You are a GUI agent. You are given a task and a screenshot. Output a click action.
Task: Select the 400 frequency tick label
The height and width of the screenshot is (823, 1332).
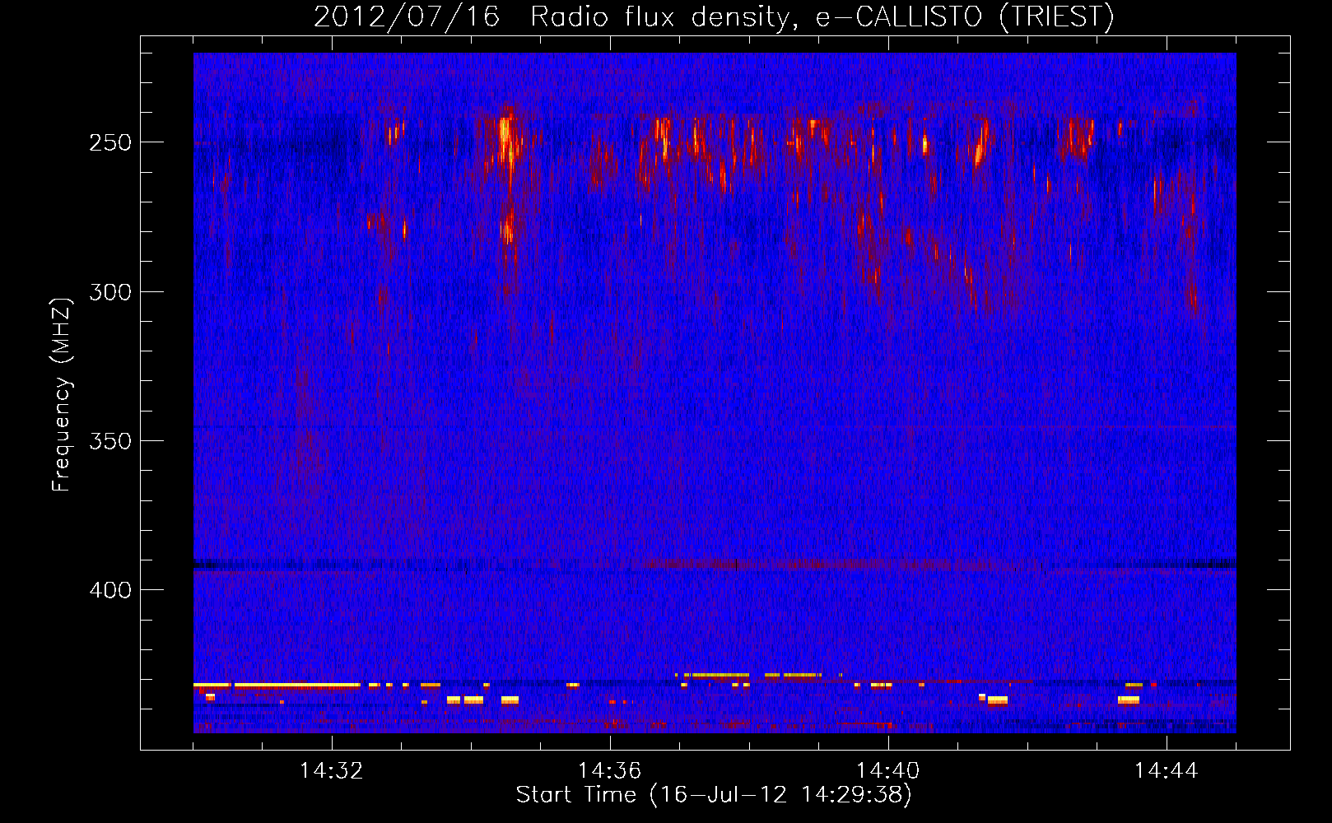point(110,590)
